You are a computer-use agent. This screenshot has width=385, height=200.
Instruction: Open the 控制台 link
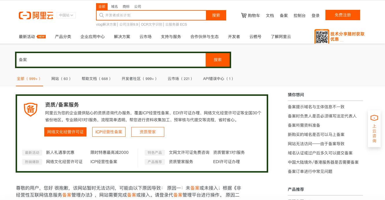(x=300, y=15)
